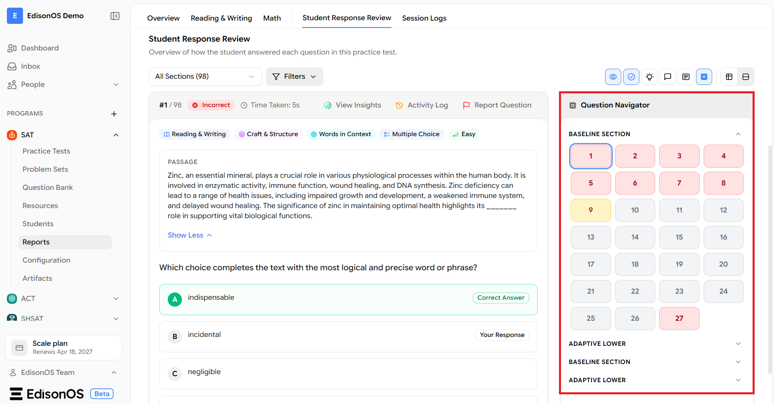The height and width of the screenshot is (404, 774).
Task: Select answer choice B incidental
Action: tap(348, 337)
